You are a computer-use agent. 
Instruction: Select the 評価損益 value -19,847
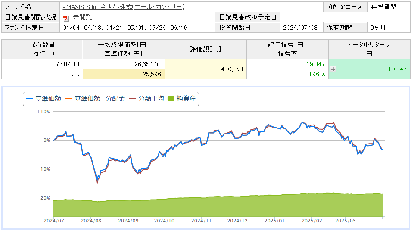[314, 64]
